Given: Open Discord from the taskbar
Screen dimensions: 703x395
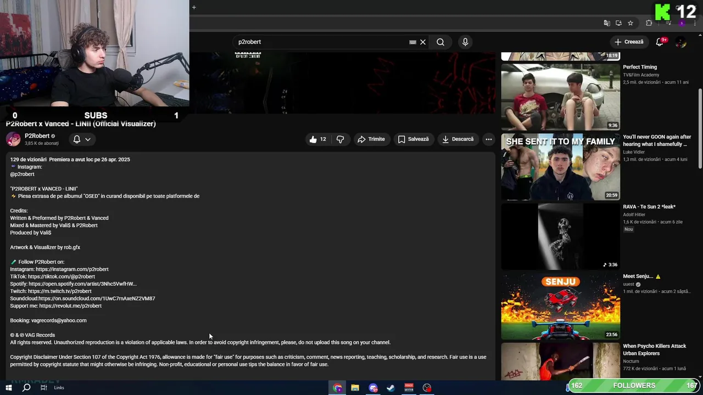Looking at the screenshot, I should coord(373,388).
